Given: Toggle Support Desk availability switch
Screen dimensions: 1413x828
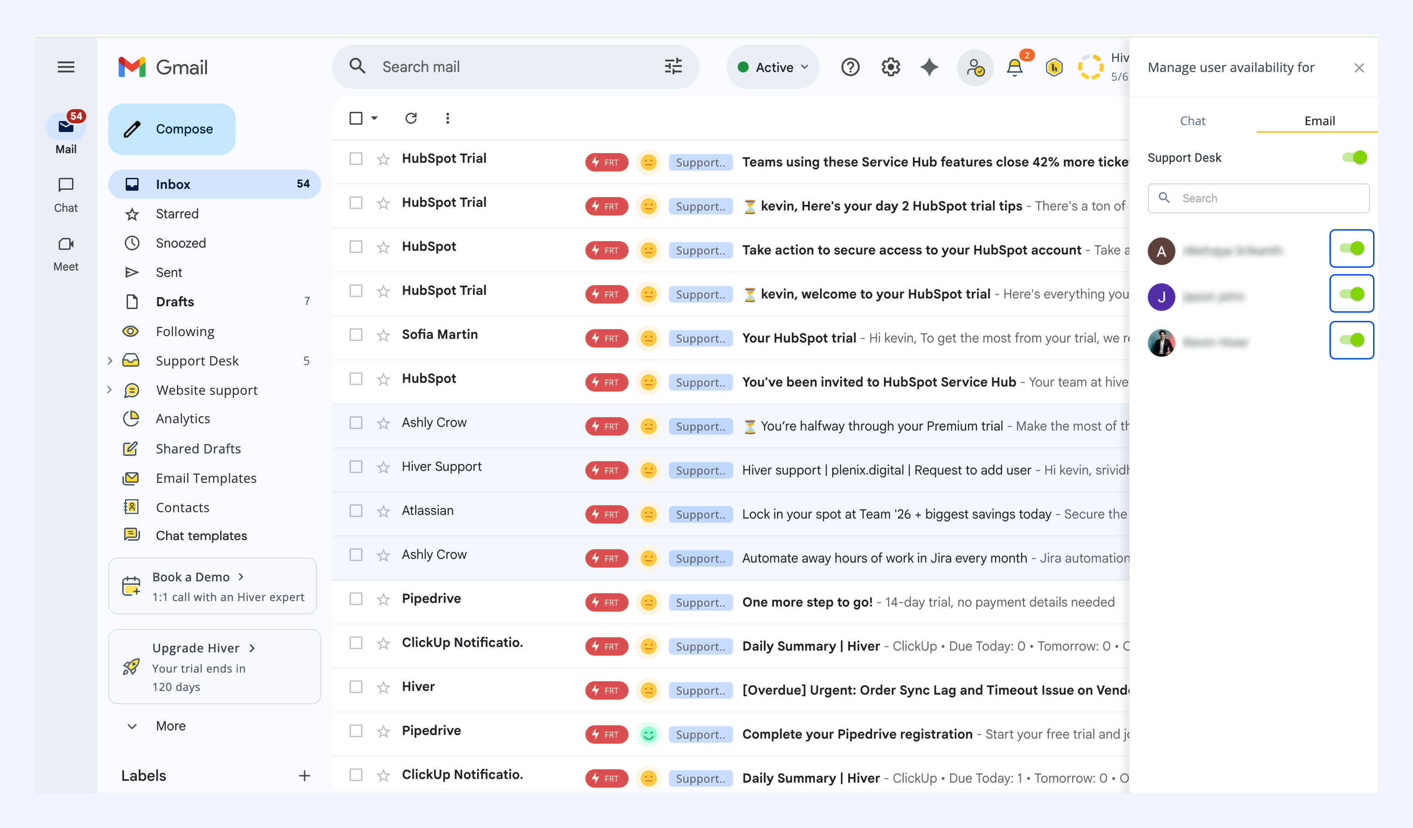Looking at the screenshot, I should [x=1354, y=157].
